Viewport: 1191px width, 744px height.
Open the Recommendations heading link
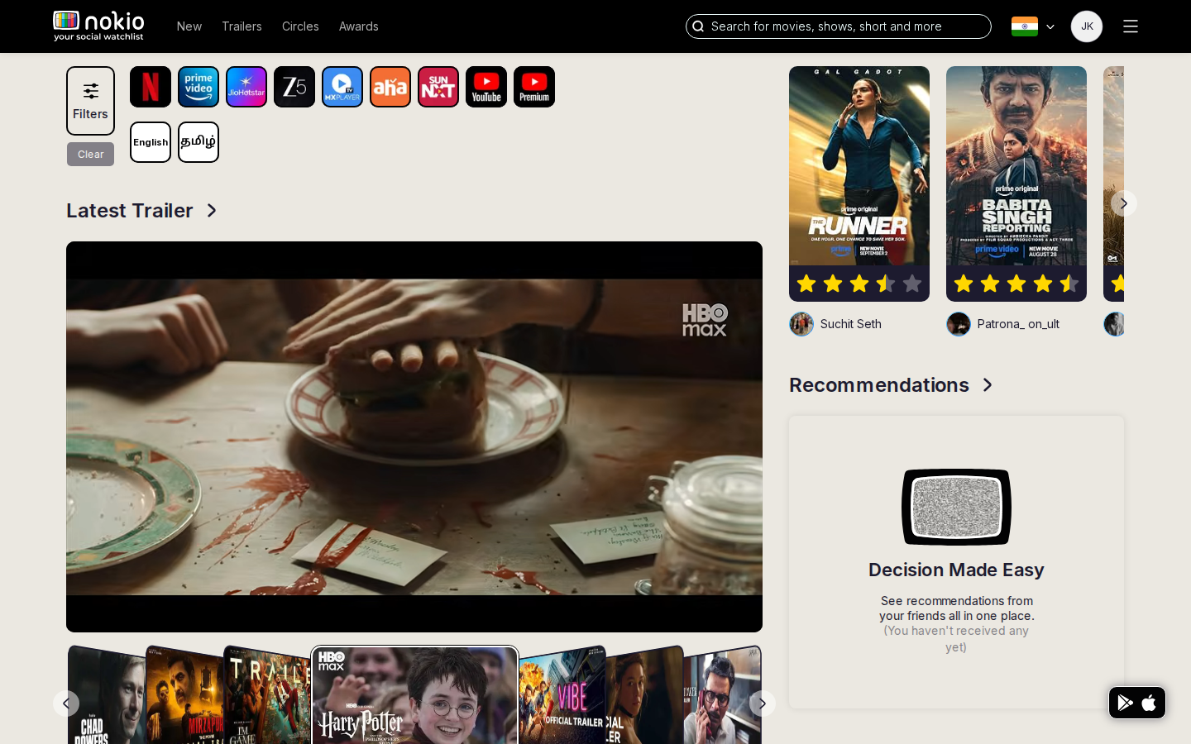pyautogui.click(x=879, y=385)
